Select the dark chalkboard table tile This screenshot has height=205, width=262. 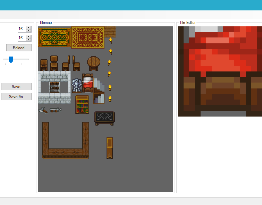(x=104, y=118)
